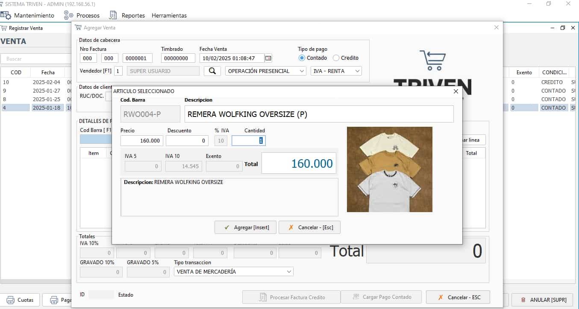This screenshot has width=579, height=309.
Task: Click the ANULAR [SUPR] button
Action: 543,300
